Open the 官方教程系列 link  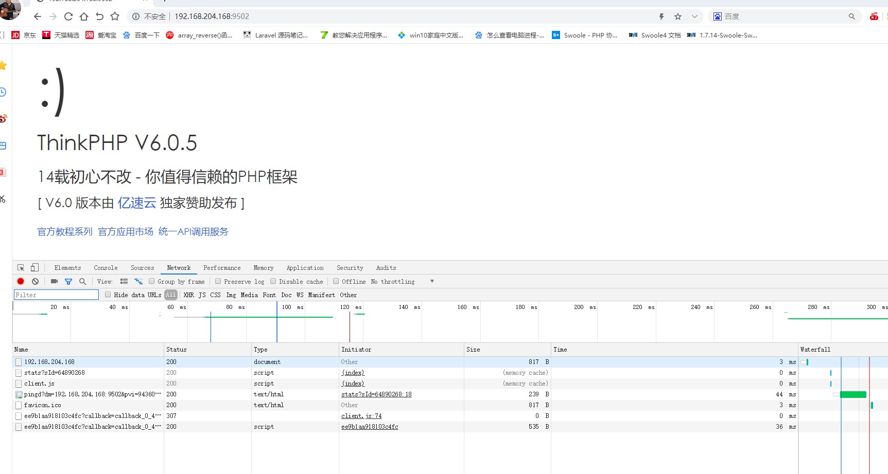pyautogui.click(x=65, y=231)
